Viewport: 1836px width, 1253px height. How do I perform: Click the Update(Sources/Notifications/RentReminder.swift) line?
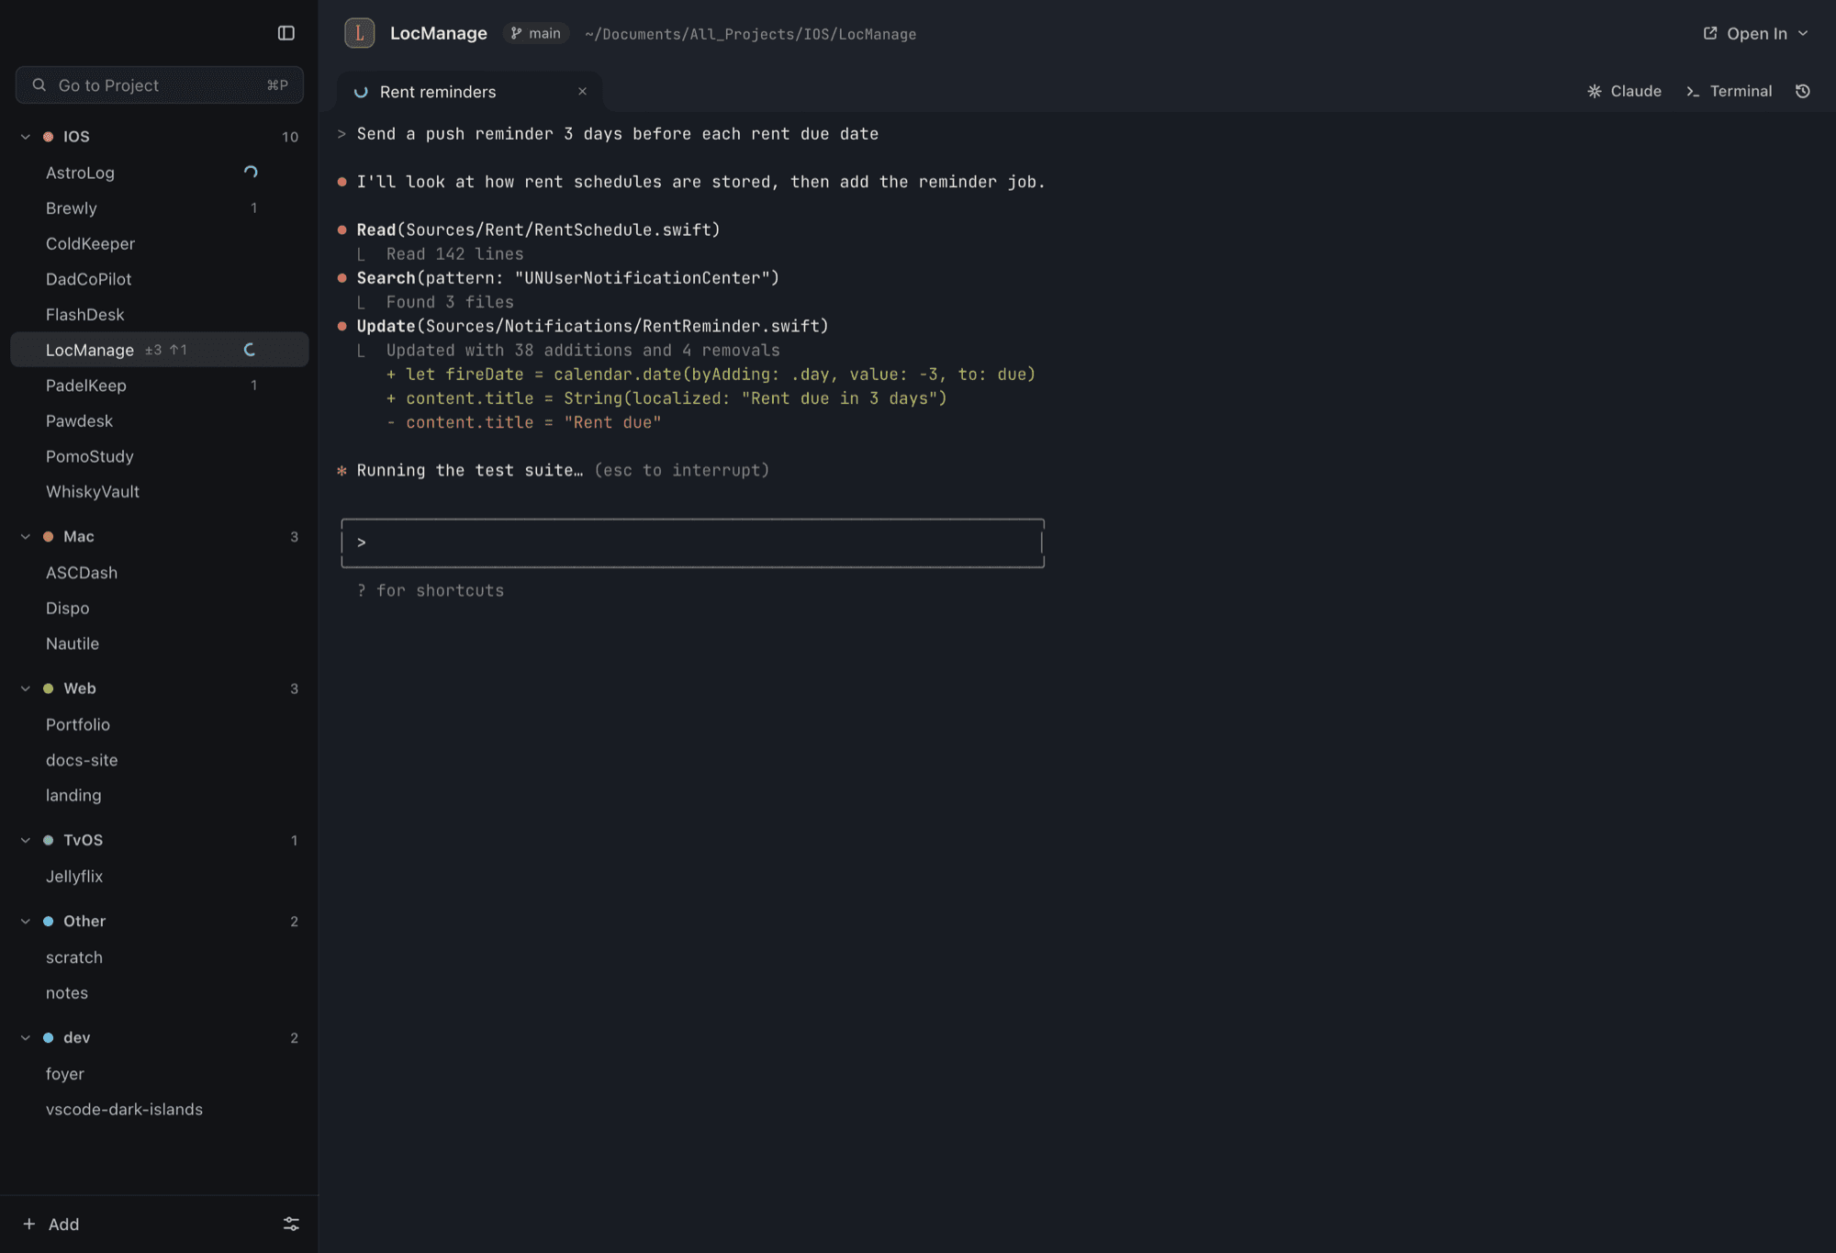pyautogui.click(x=593, y=326)
